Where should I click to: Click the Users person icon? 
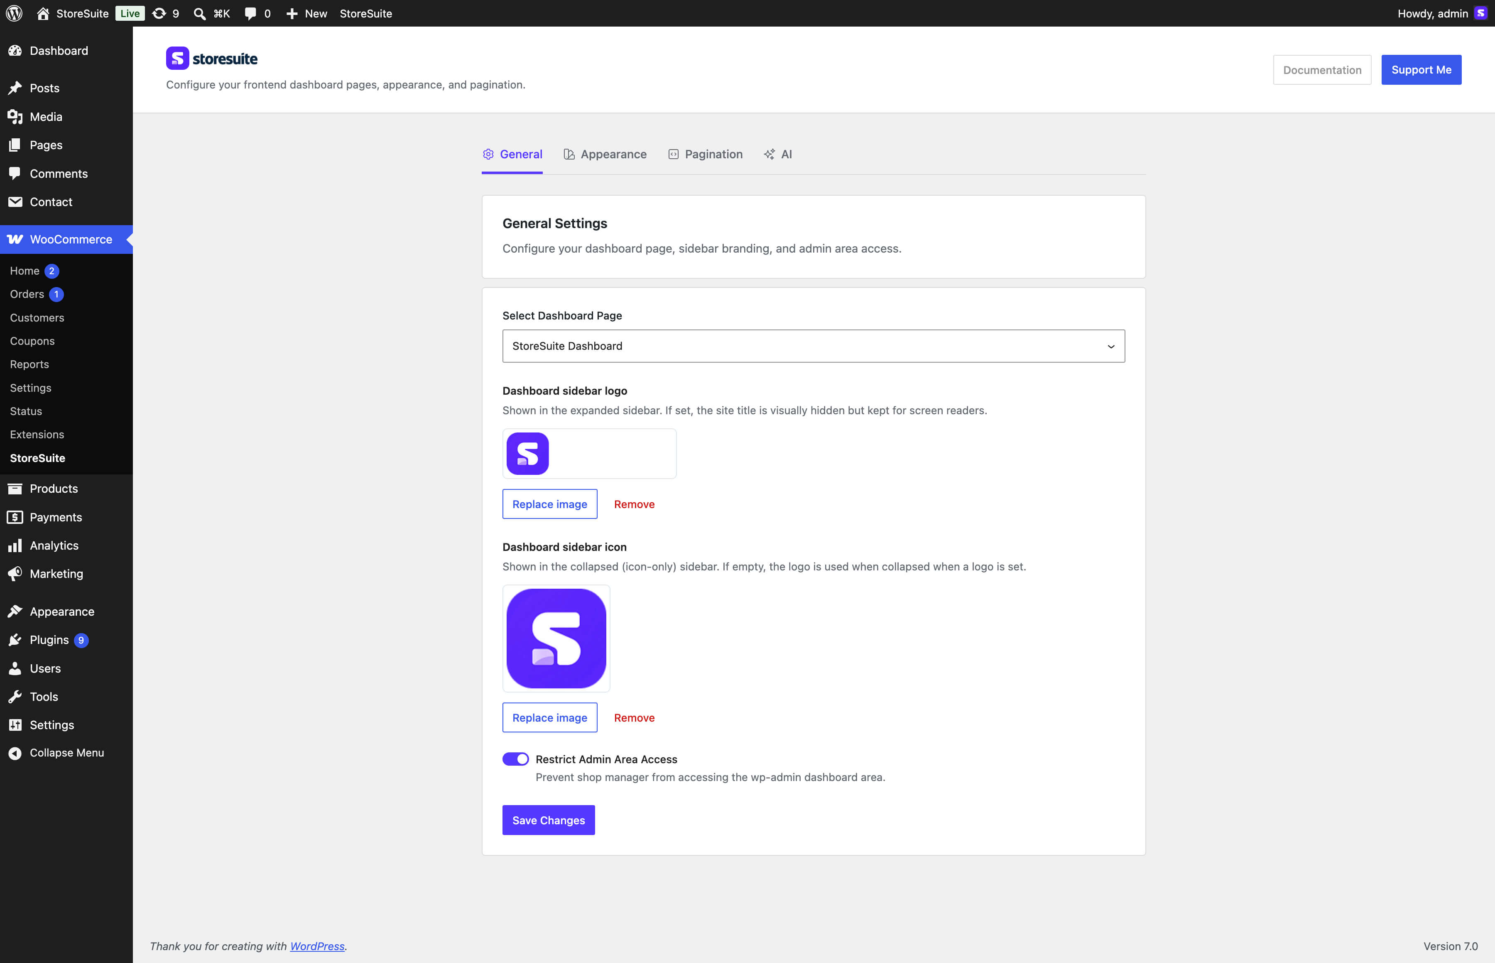pos(15,668)
